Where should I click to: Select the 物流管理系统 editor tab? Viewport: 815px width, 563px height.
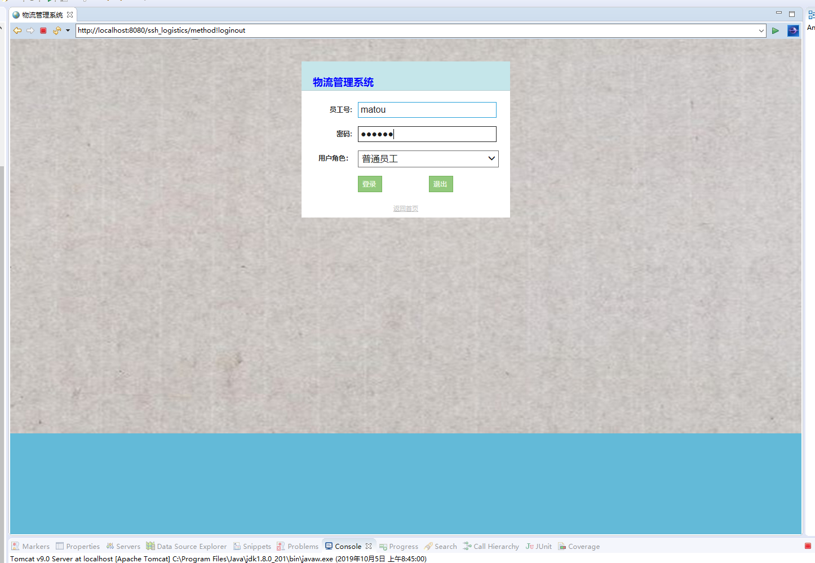pos(42,15)
